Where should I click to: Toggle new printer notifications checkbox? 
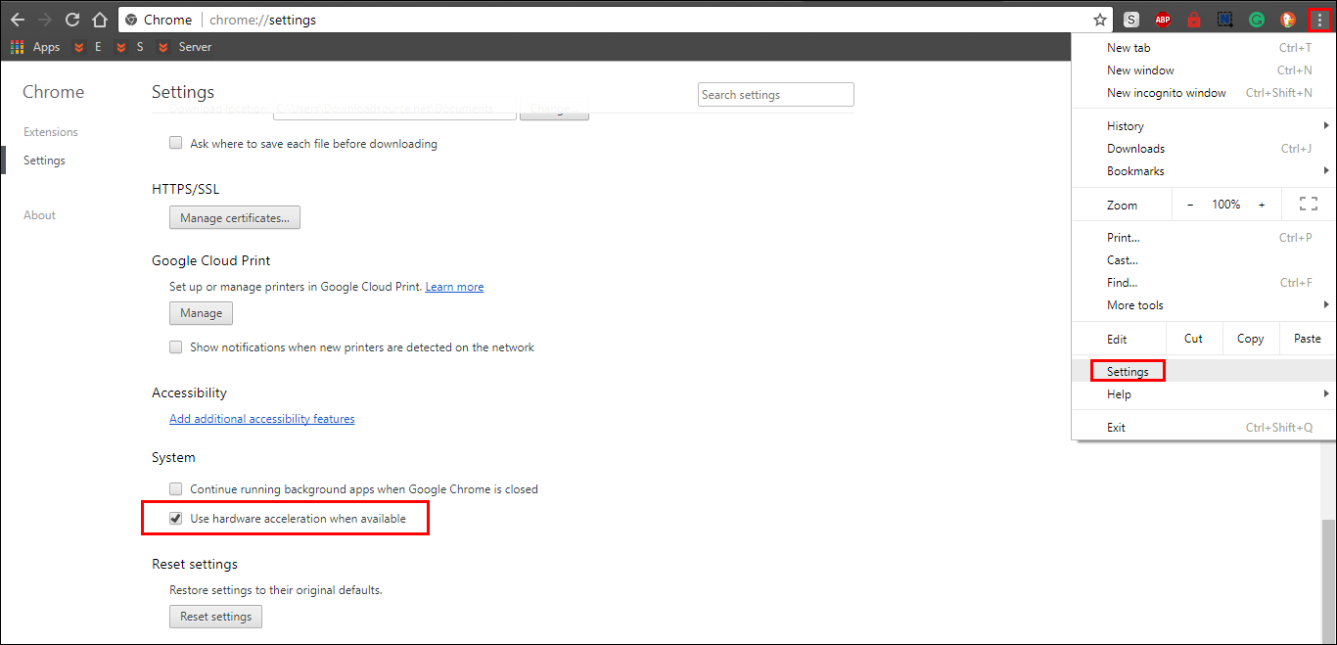point(176,346)
